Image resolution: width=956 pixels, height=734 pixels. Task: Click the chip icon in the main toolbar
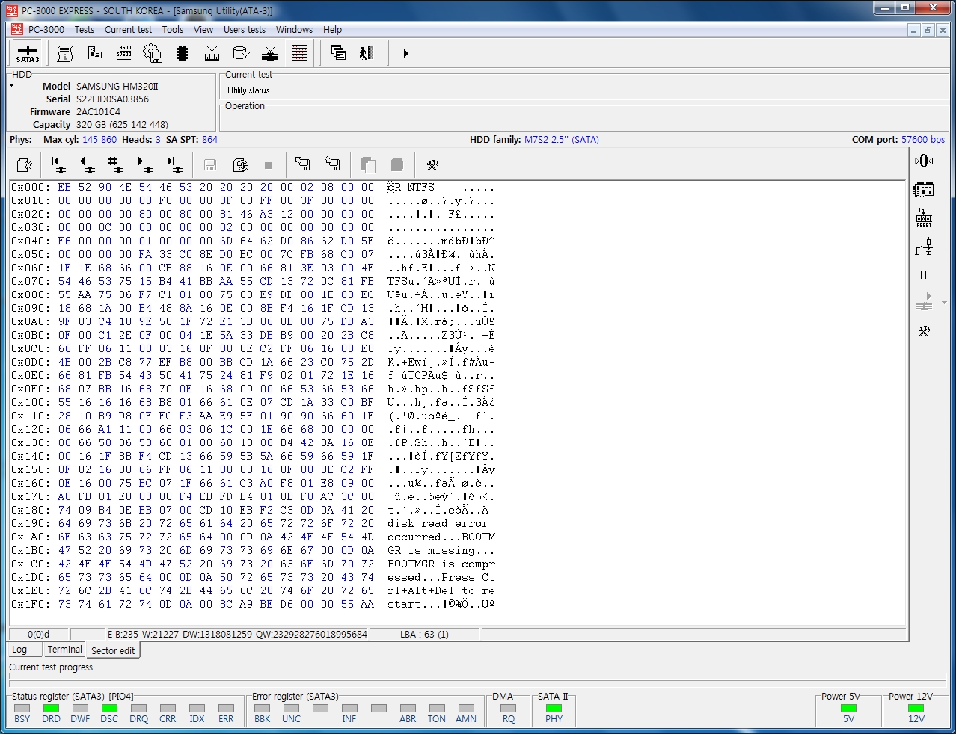(182, 53)
